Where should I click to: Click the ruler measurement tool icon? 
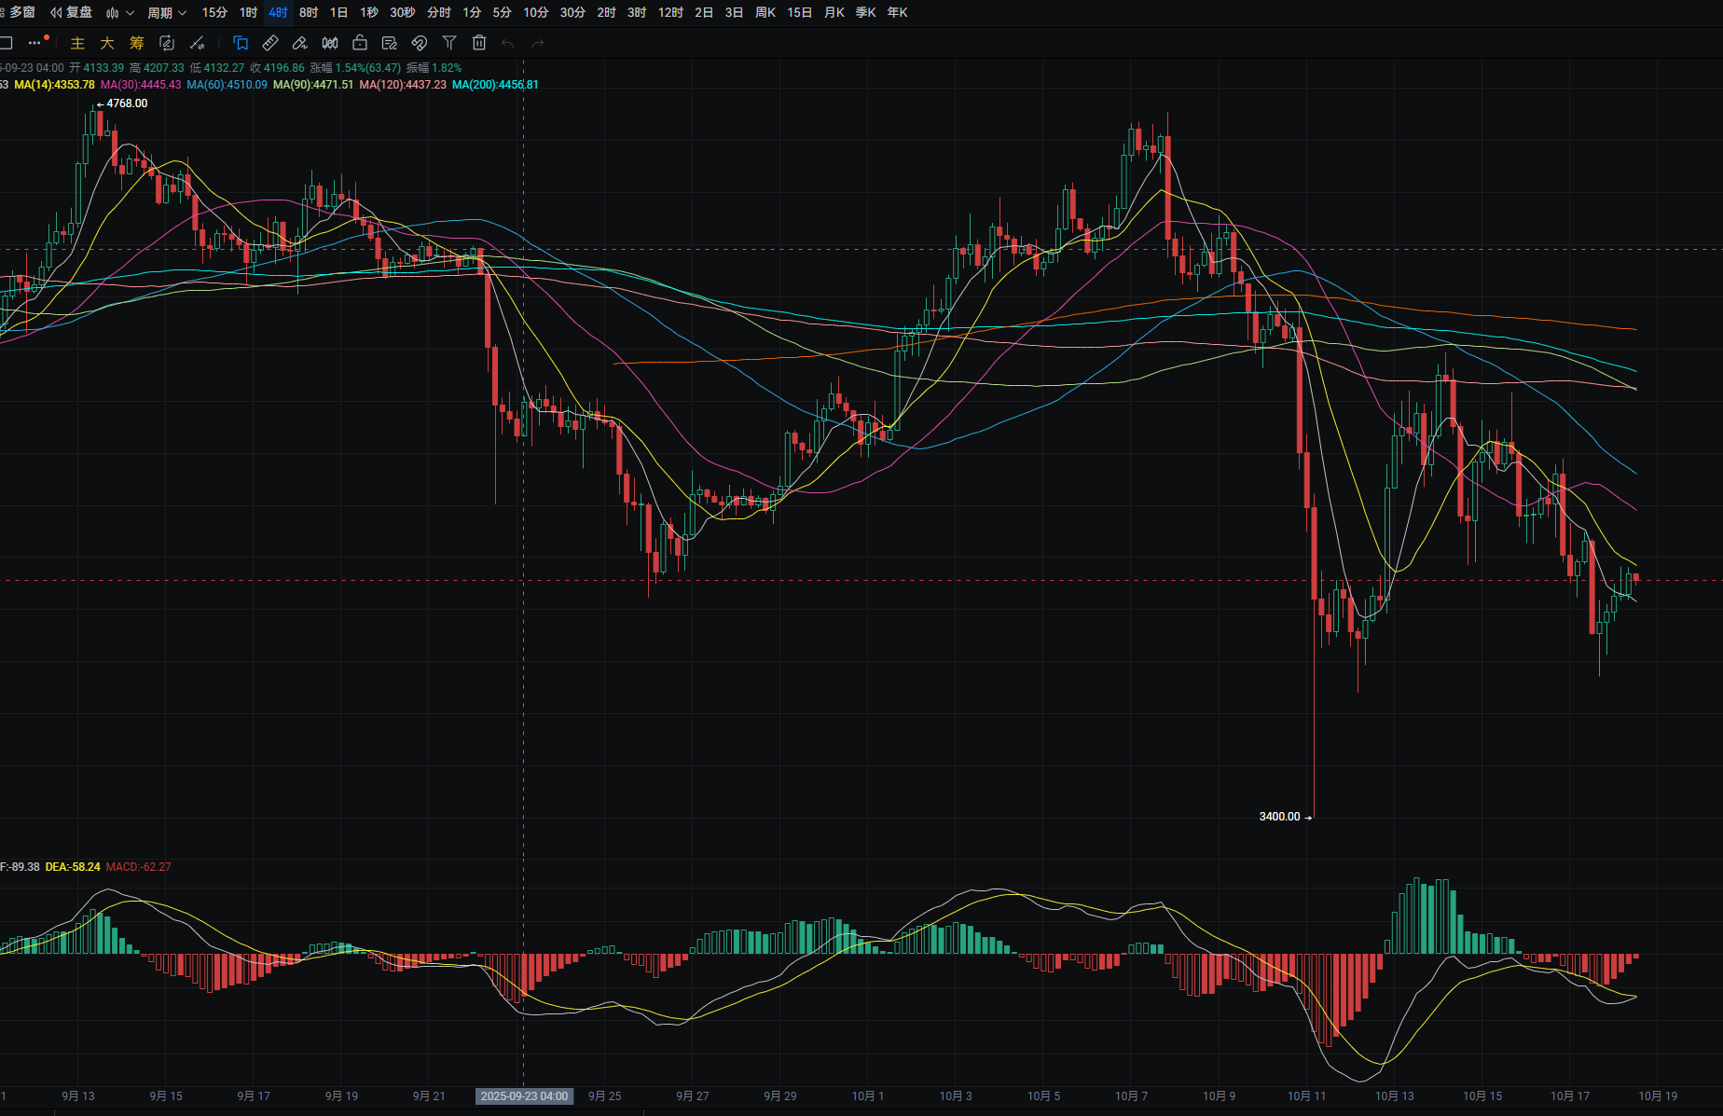point(270,43)
